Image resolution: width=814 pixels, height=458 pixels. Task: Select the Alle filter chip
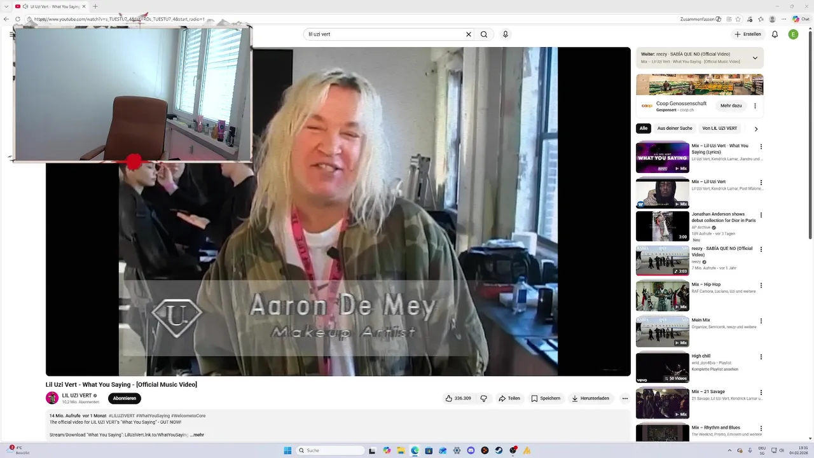click(644, 128)
